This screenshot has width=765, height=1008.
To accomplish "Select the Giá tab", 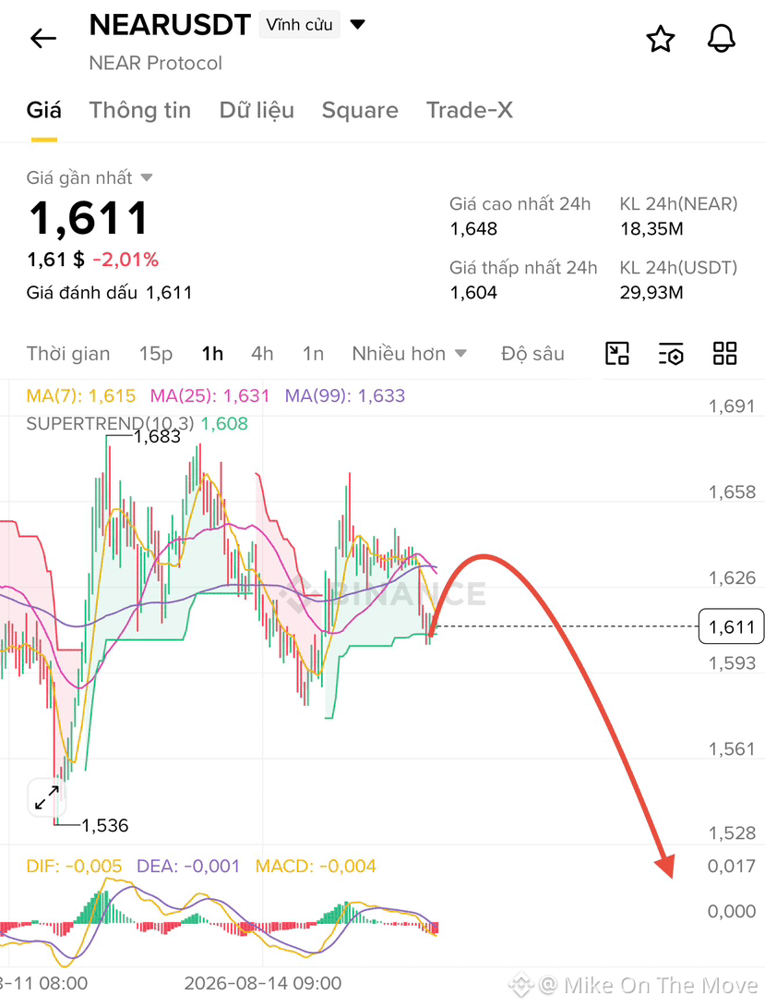I will tap(43, 111).
